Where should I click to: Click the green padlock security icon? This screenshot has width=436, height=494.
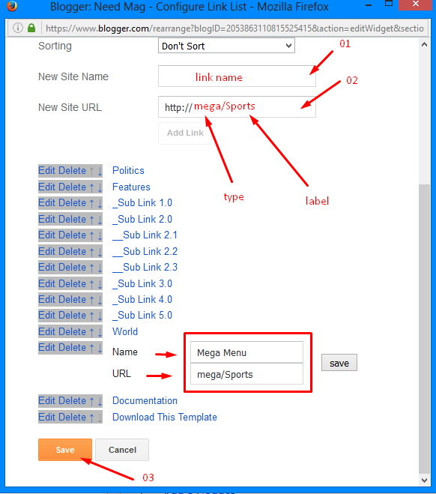tap(31, 28)
